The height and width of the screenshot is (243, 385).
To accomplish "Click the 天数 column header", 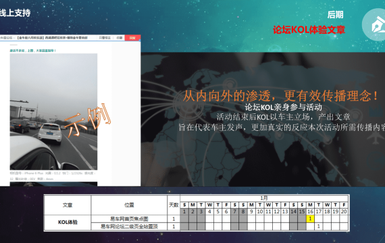I will (x=174, y=205).
